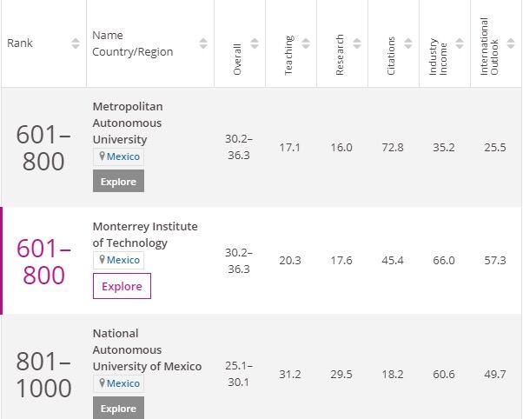Explore Monterrey Institute of Technology
This screenshot has height=419, width=523.
click(x=122, y=286)
